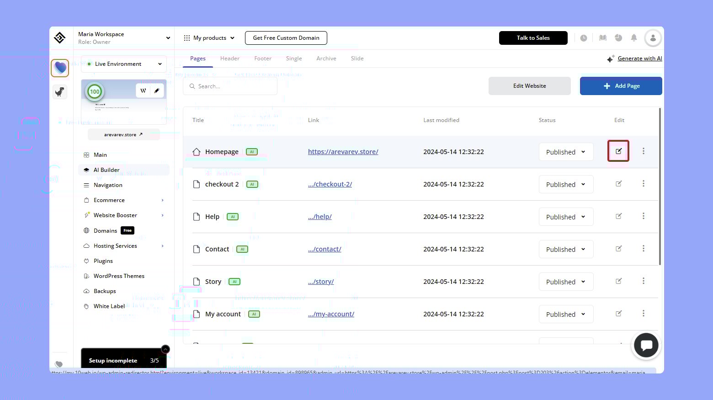The height and width of the screenshot is (400, 713).
Task: Expand the Live Environment dropdown
Action: 123,64
